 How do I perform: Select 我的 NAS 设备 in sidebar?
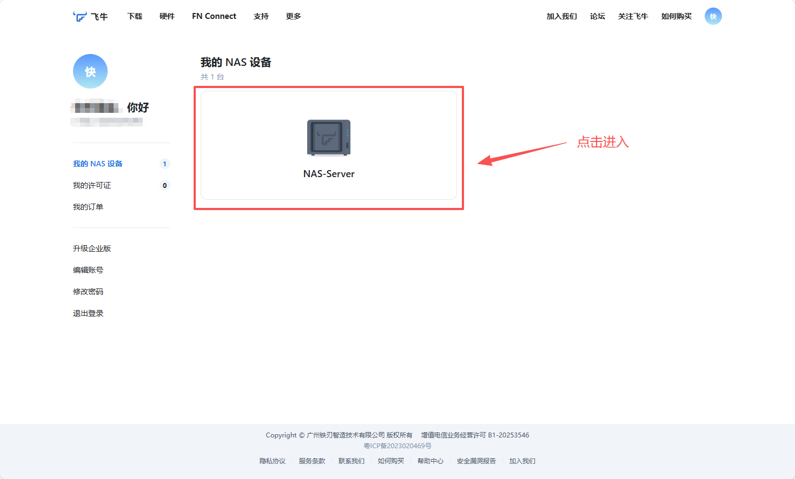tap(98, 164)
